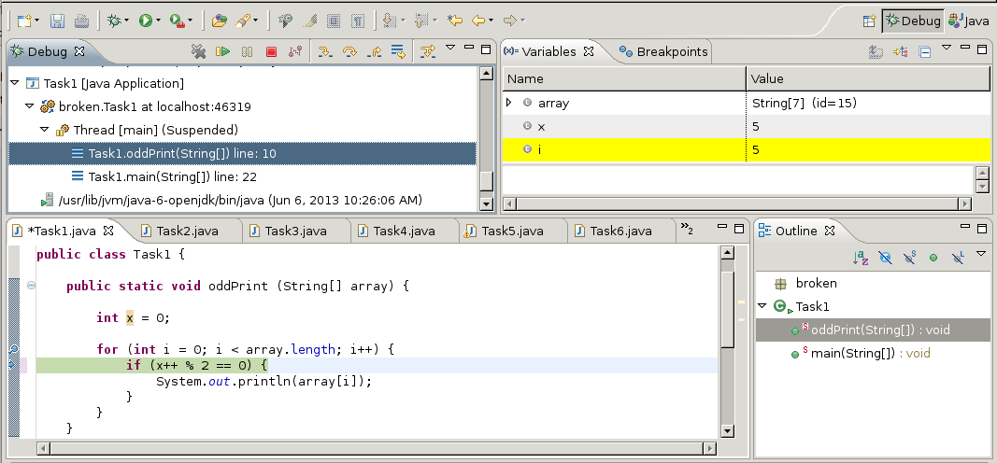The height and width of the screenshot is (463, 997).
Task: Click the Drop to Frame icon
Action: pos(398,52)
